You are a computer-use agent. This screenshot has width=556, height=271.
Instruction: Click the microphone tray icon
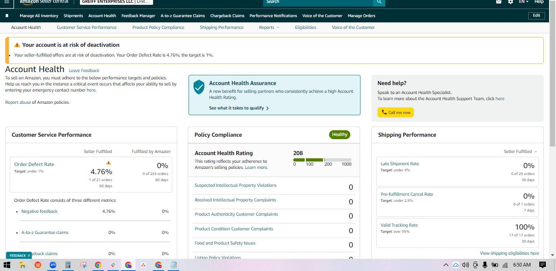[485, 265]
